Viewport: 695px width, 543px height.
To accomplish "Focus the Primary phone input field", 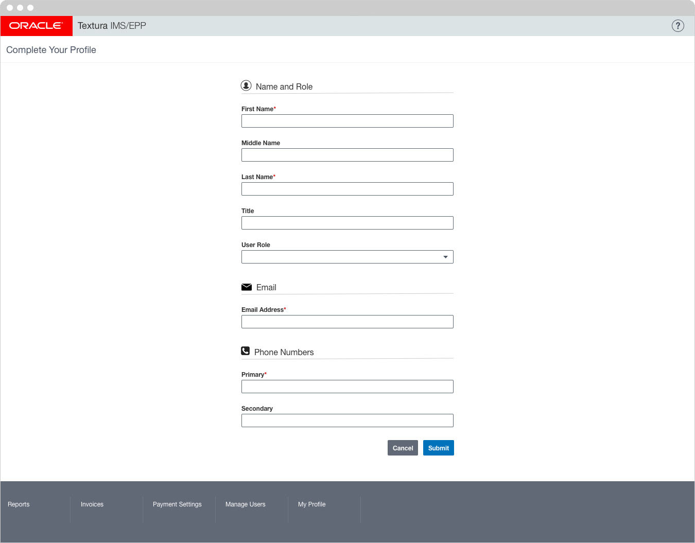I will click(x=347, y=387).
